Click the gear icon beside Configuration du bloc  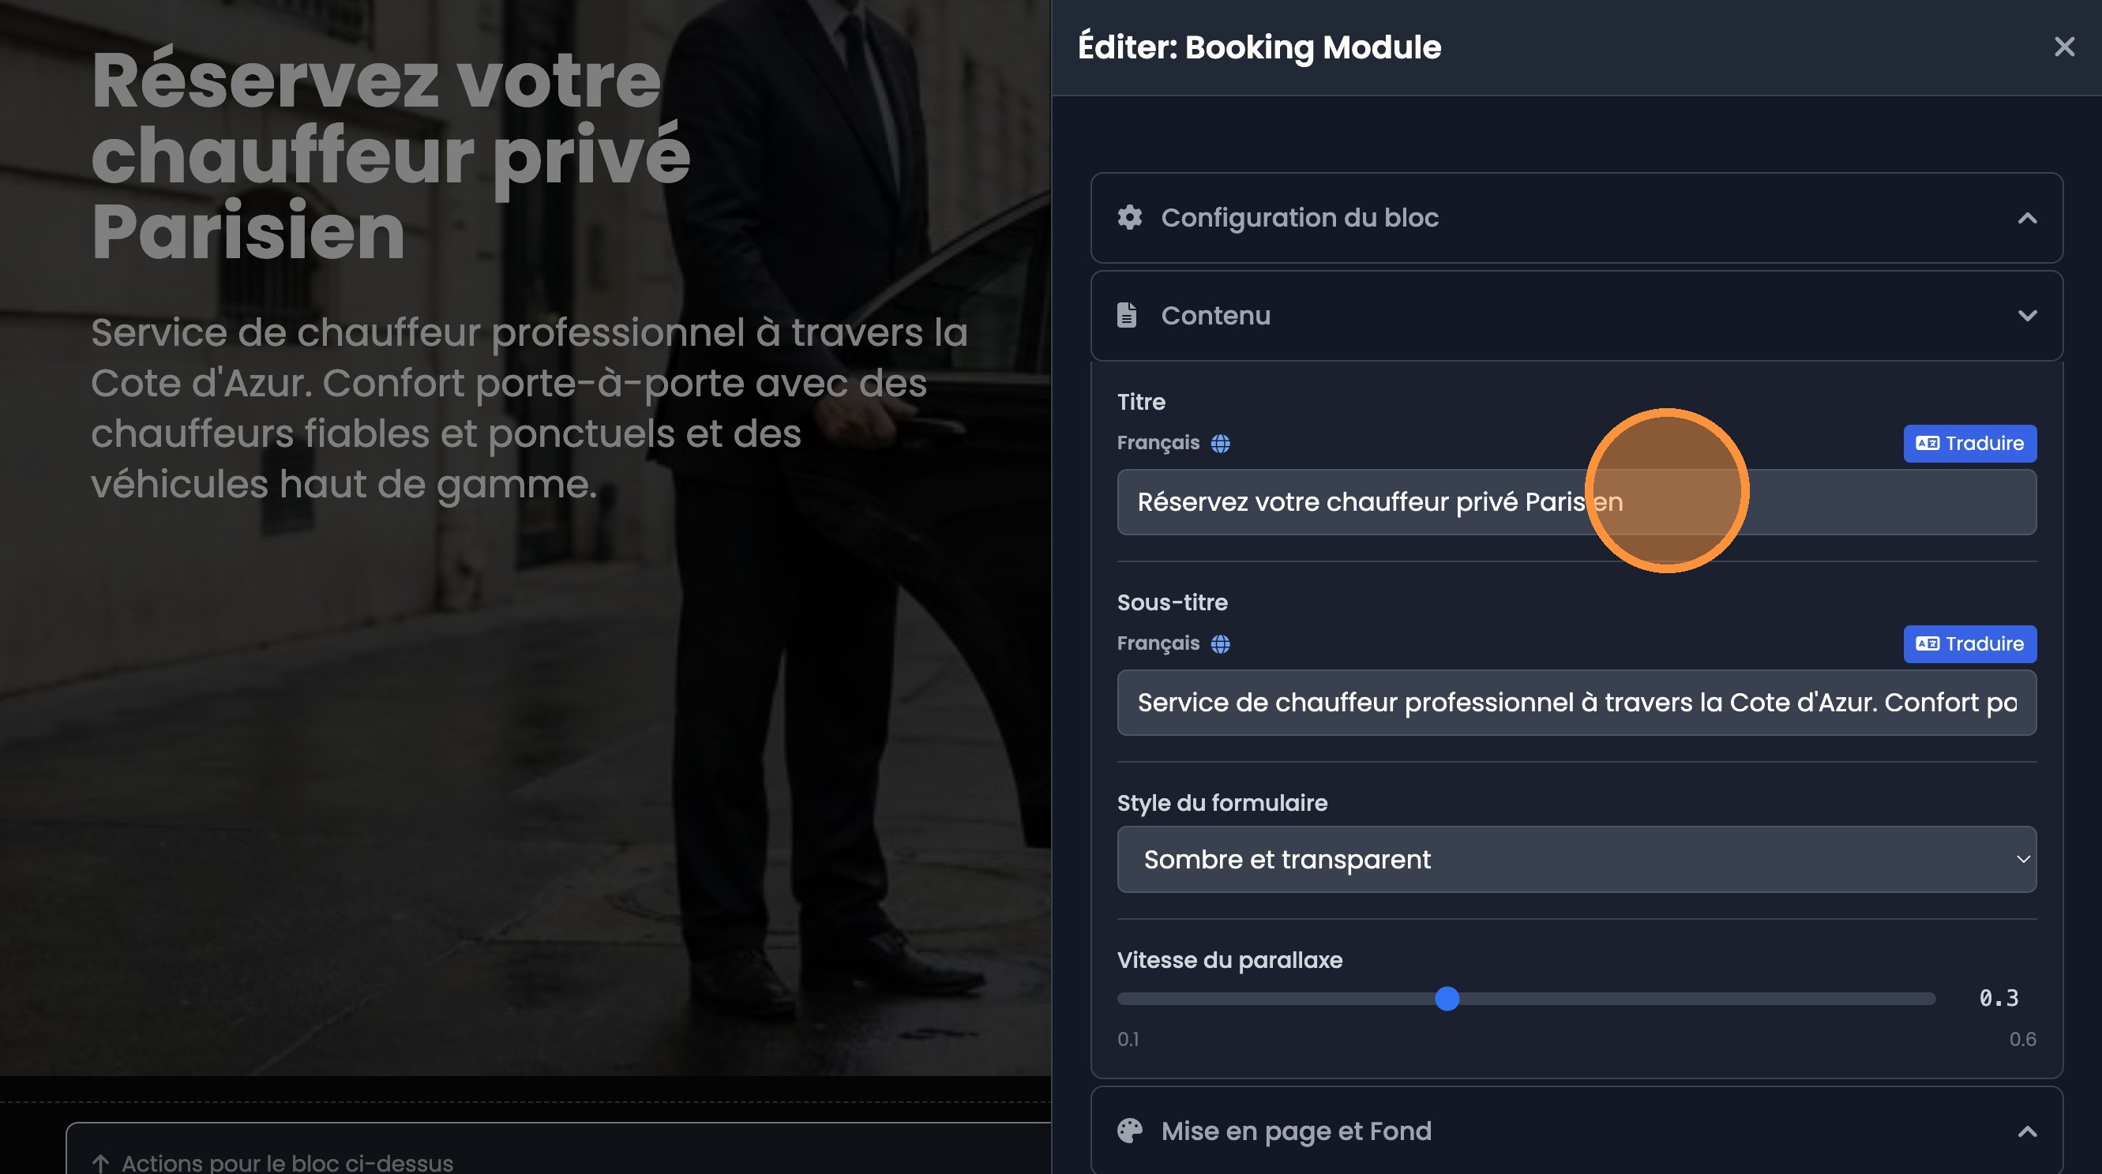1129,218
